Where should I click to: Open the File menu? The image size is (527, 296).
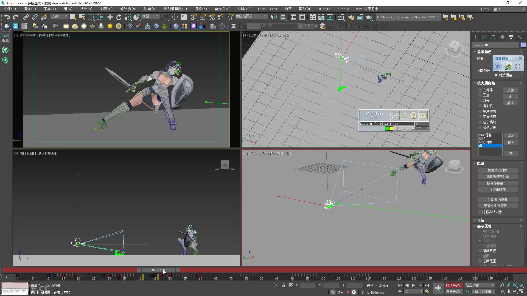[x=10, y=9]
